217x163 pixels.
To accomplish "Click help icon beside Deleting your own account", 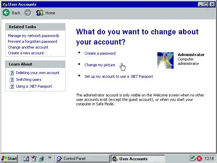I will pos(12,73).
